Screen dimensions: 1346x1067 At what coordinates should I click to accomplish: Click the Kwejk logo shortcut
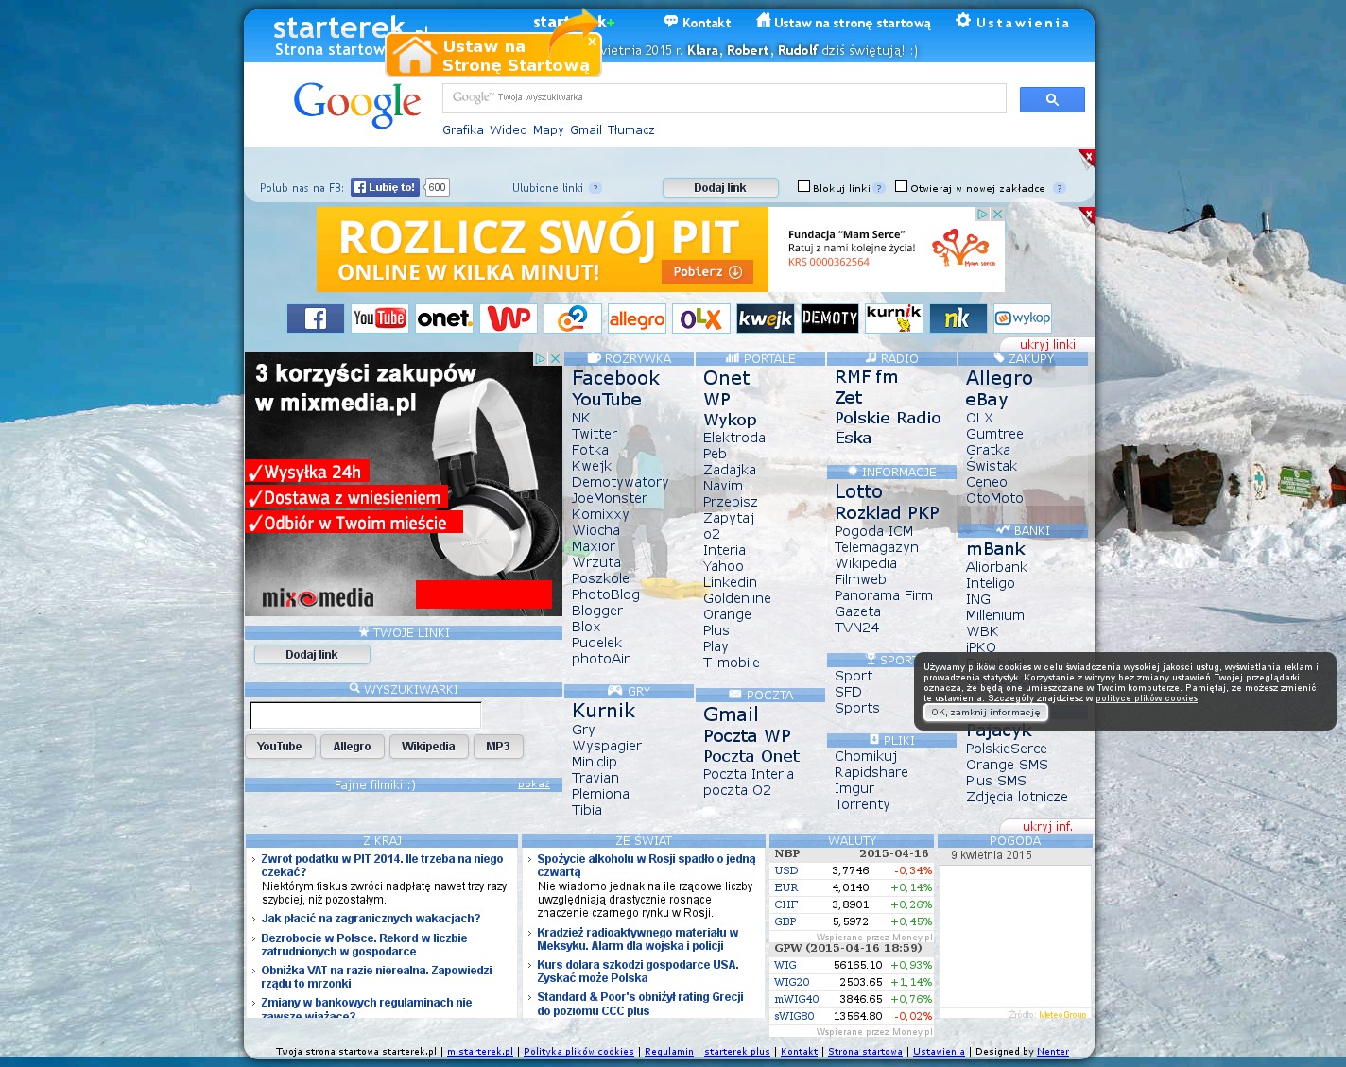click(765, 318)
